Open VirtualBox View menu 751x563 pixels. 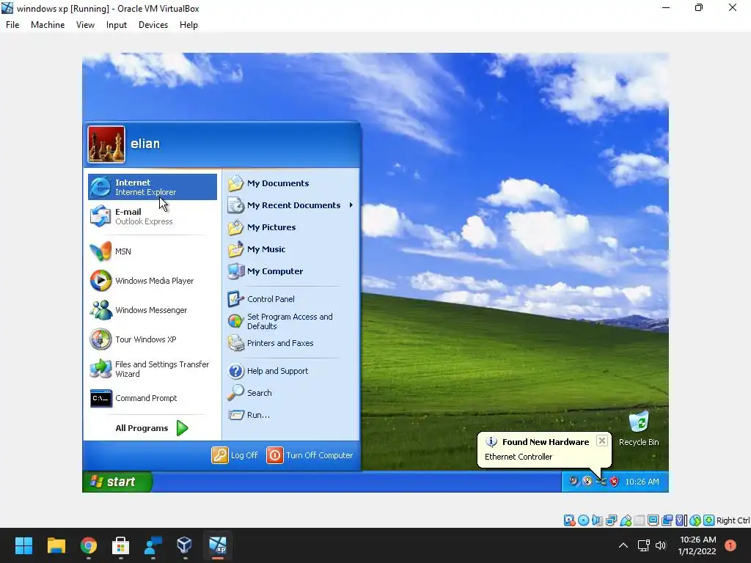click(85, 25)
